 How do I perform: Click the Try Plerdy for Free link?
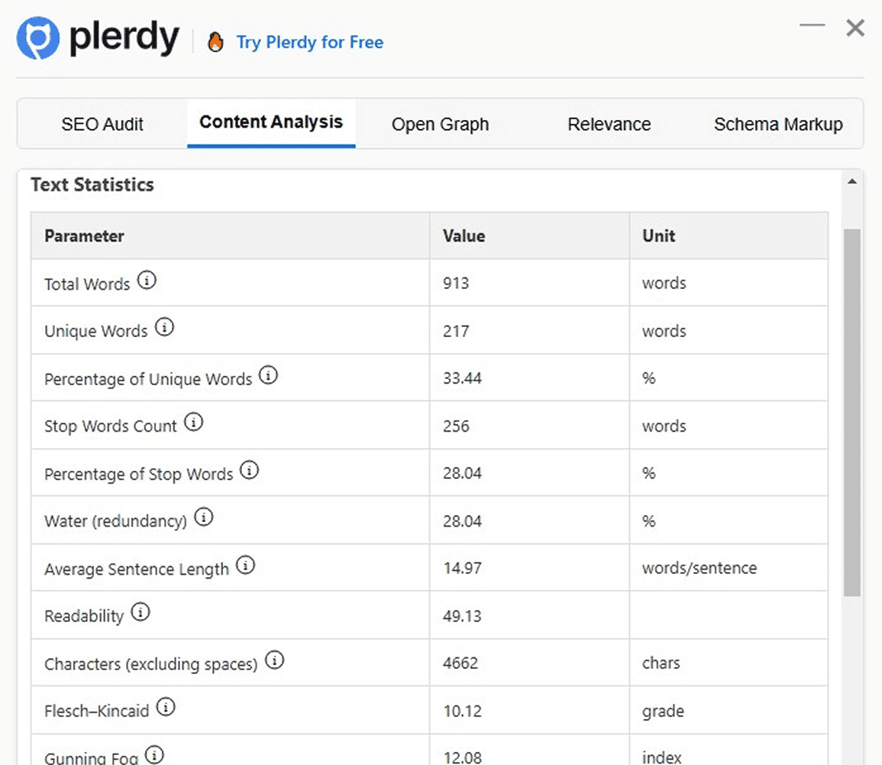[x=309, y=42]
